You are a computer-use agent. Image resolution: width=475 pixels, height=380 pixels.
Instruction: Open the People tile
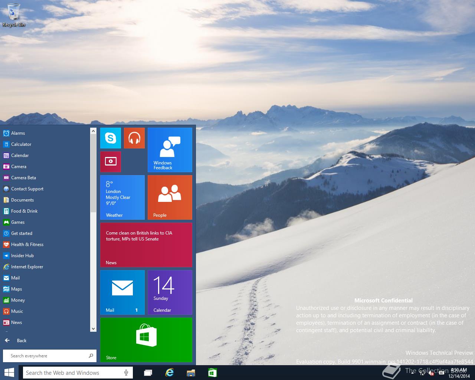coord(170,197)
